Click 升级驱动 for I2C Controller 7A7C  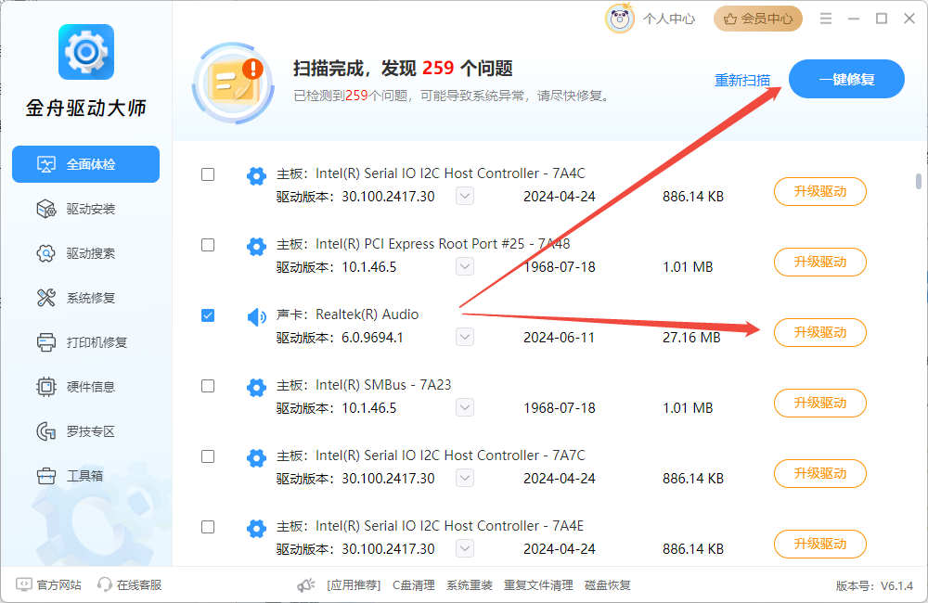coord(820,473)
